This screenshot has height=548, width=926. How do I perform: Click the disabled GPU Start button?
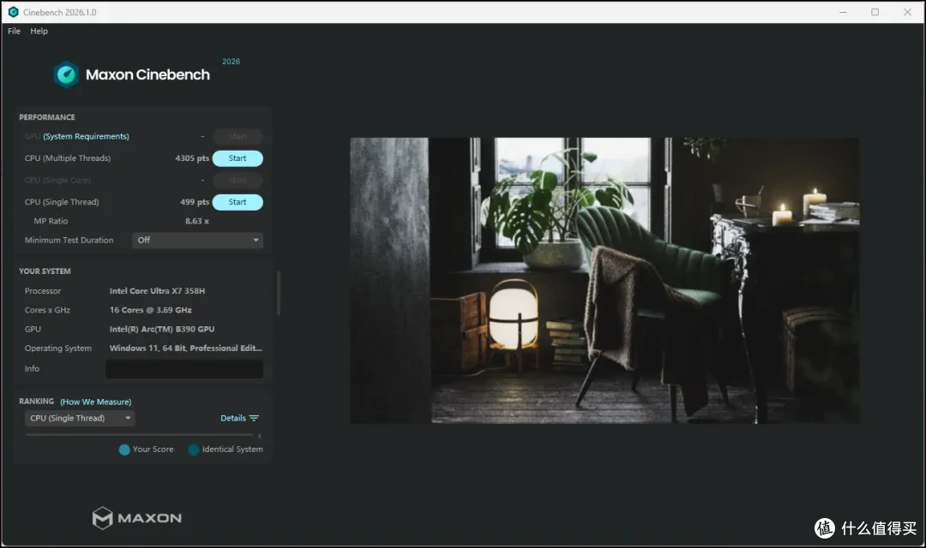point(238,136)
